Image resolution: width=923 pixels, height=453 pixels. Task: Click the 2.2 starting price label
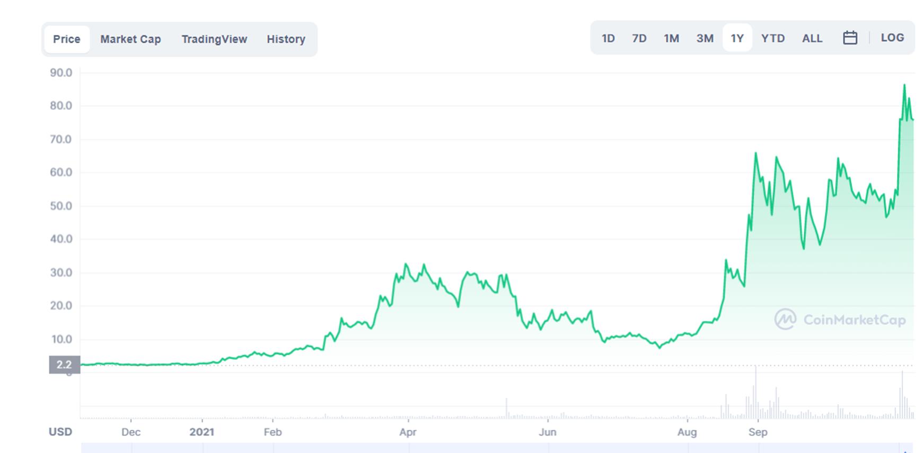[x=64, y=365]
